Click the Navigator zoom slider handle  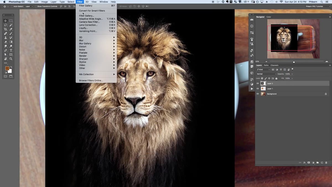pos(294,62)
